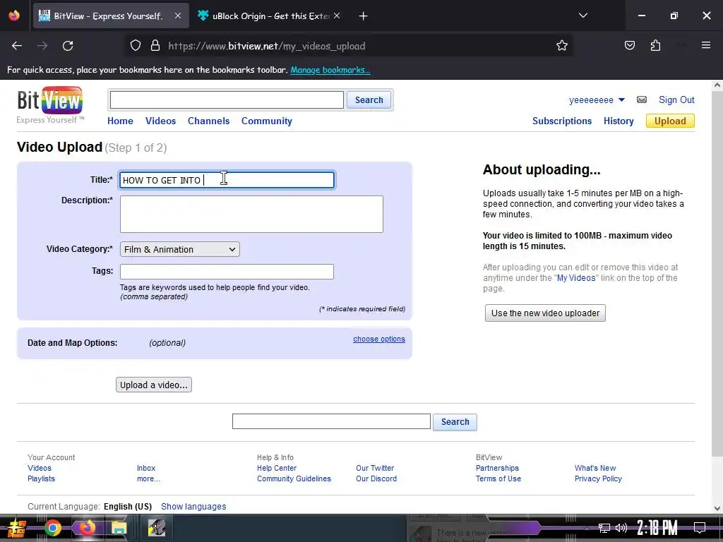Screen dimensions: 723x542
Task: Click the site security padlock icon
Action: coord(155,46)
